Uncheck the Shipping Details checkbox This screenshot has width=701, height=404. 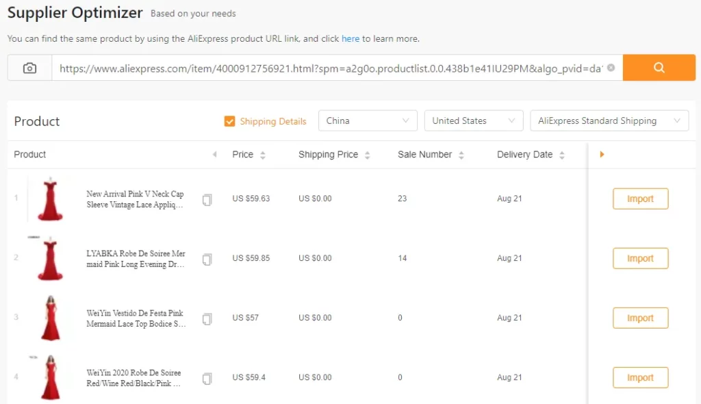point(230,121)
